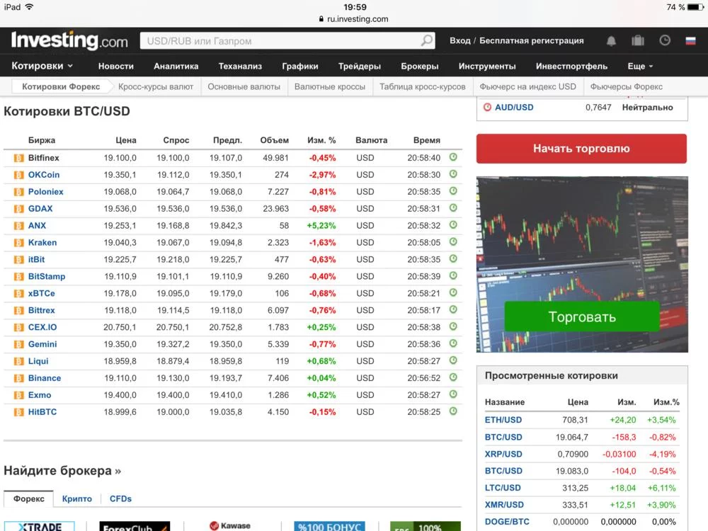The height and width of the screenshot is (531, 708).
Task: Switch to the CFDs broker tab
Action: pyautogui.click(x=120, y=499)
